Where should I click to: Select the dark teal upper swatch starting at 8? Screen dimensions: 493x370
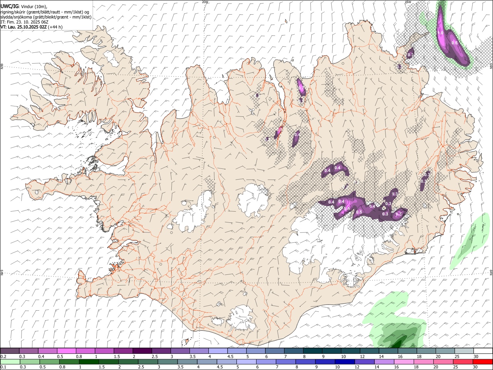tap(312, 351)
